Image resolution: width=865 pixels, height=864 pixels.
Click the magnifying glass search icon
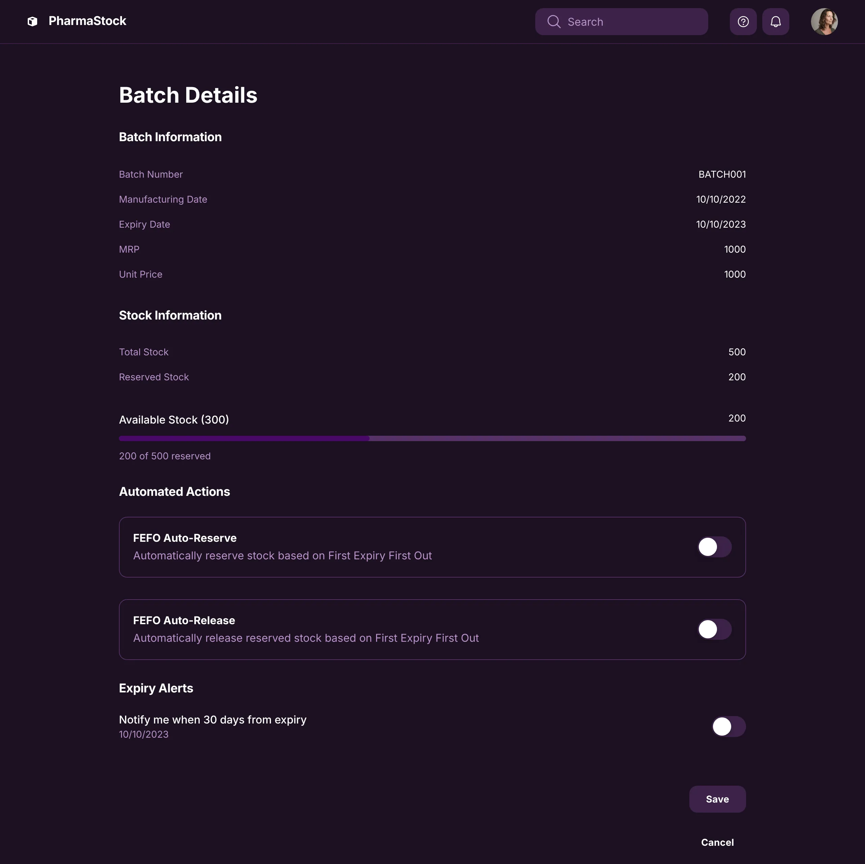(554, 22)
